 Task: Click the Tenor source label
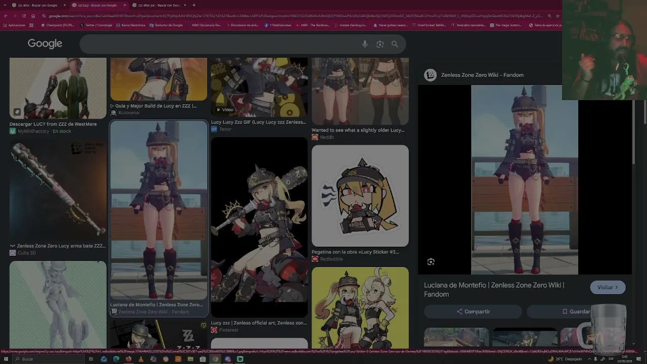[225, 129]
